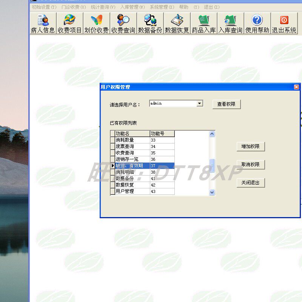Open the 初始设置(T) menu
The image size is (302, 302).
(44, 7)
